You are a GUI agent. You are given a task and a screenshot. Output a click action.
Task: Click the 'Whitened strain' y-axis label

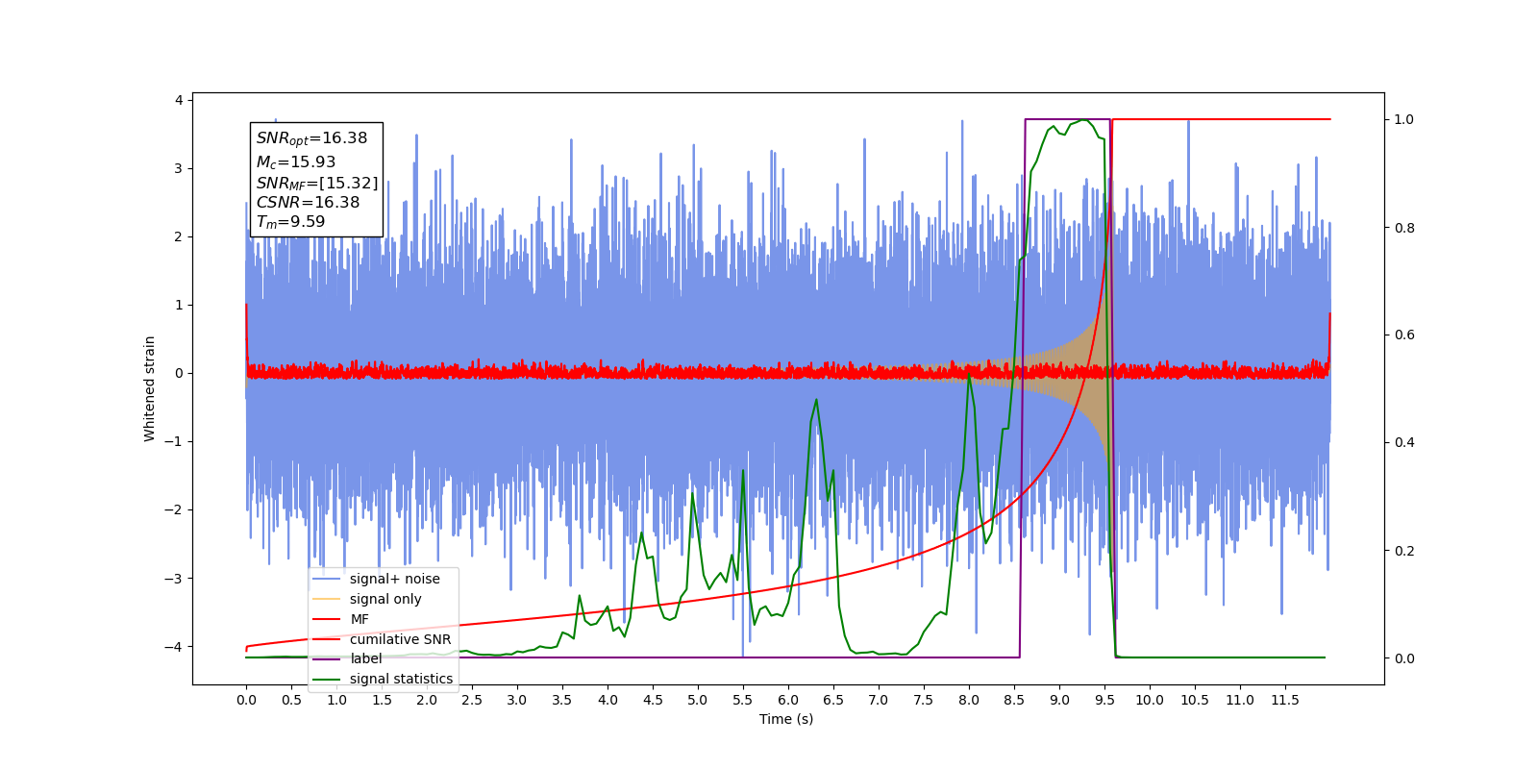pos(150,388)
